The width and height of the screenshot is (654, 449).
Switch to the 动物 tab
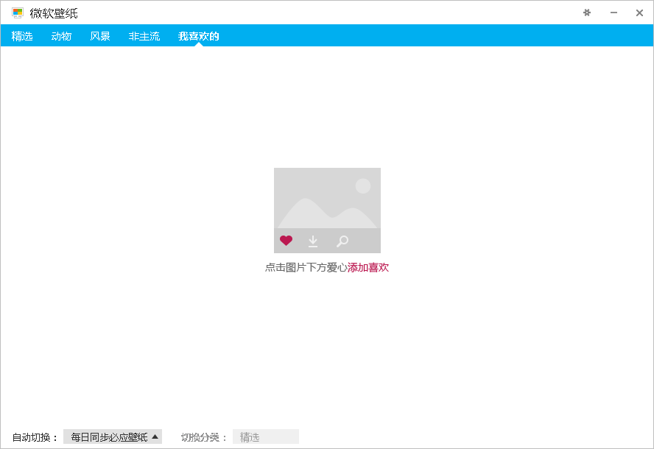pos(61,36)
